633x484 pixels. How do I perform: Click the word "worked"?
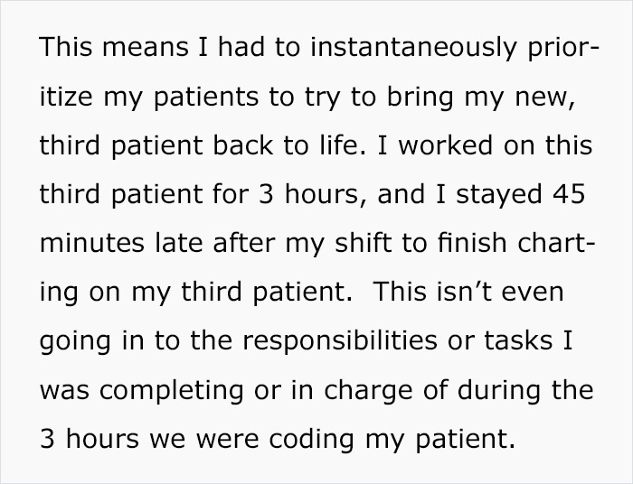tap(446, 145)
